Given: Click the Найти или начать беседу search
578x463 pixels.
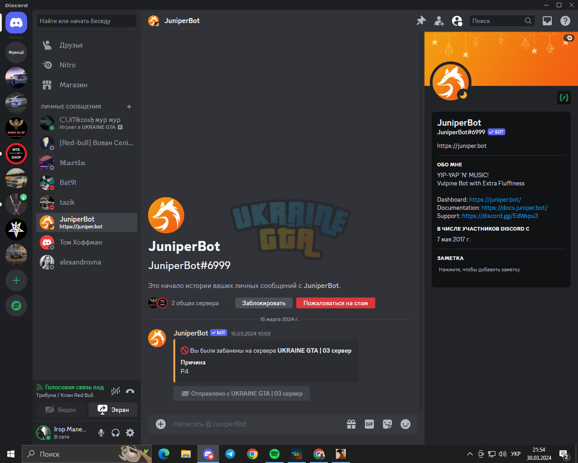Looking at the screenshot, I should click(x=87, y=21).
